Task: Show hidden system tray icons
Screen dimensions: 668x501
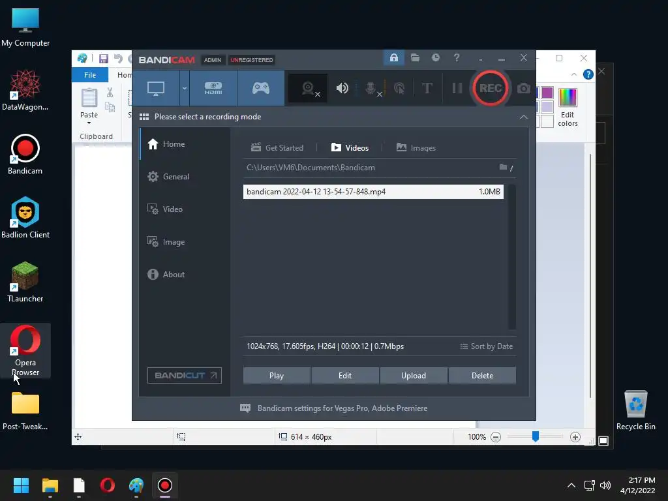Action: pyautogui.click(x=571, y=485)
